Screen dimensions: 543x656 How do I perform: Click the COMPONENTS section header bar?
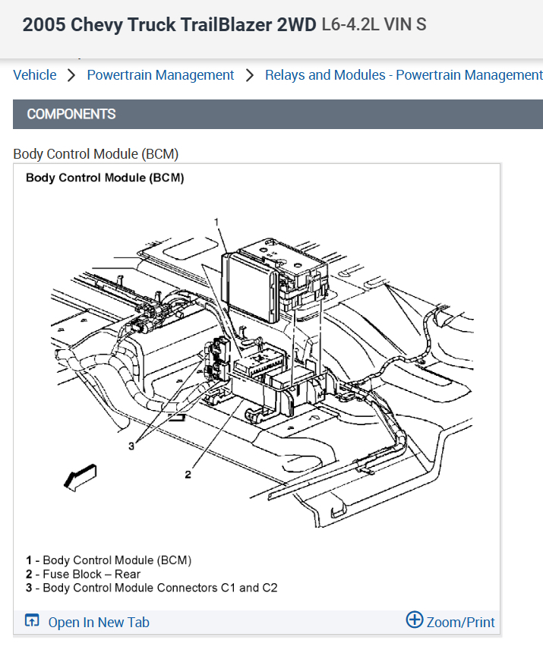278,114
